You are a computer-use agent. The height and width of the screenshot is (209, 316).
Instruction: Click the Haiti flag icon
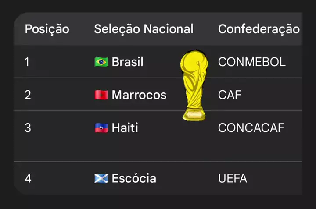[101, 128]
